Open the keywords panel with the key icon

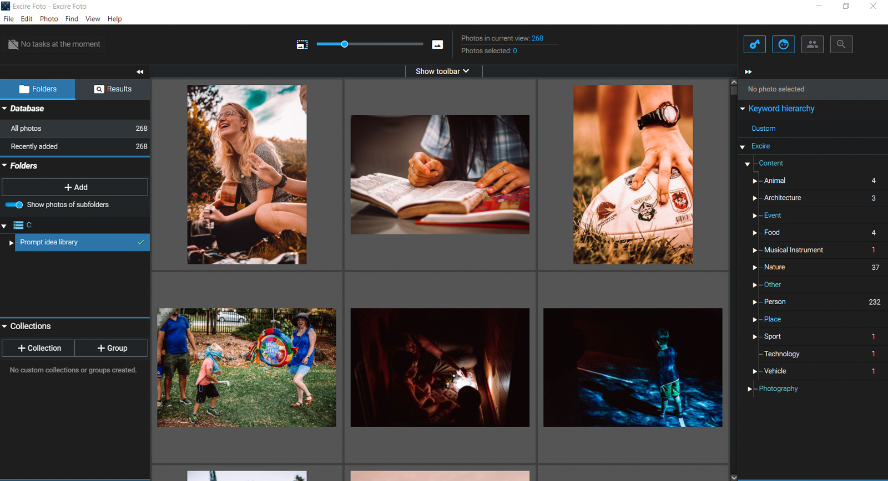(x=754, y=44)
